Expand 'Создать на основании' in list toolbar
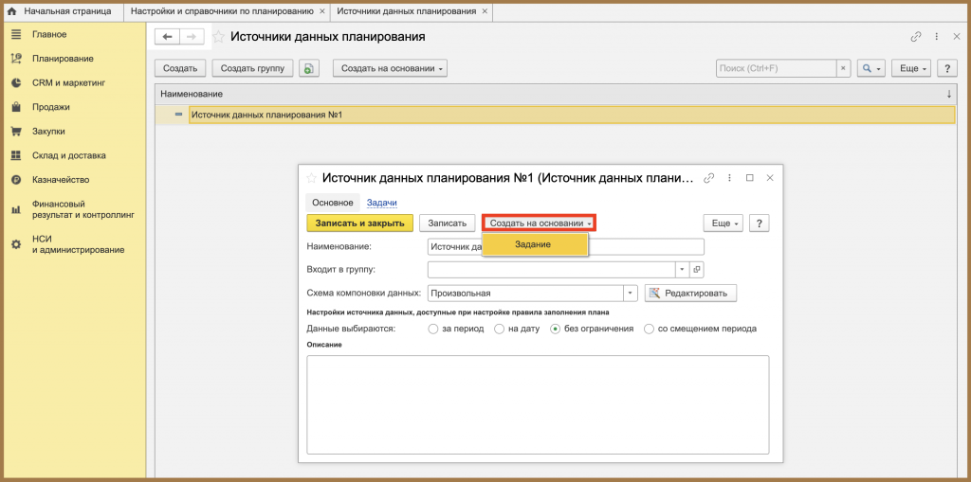This screenshot has height=482, width=971. [390, 69]
